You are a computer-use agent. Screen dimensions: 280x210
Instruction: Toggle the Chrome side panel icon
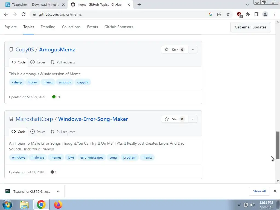coord(256,14)
